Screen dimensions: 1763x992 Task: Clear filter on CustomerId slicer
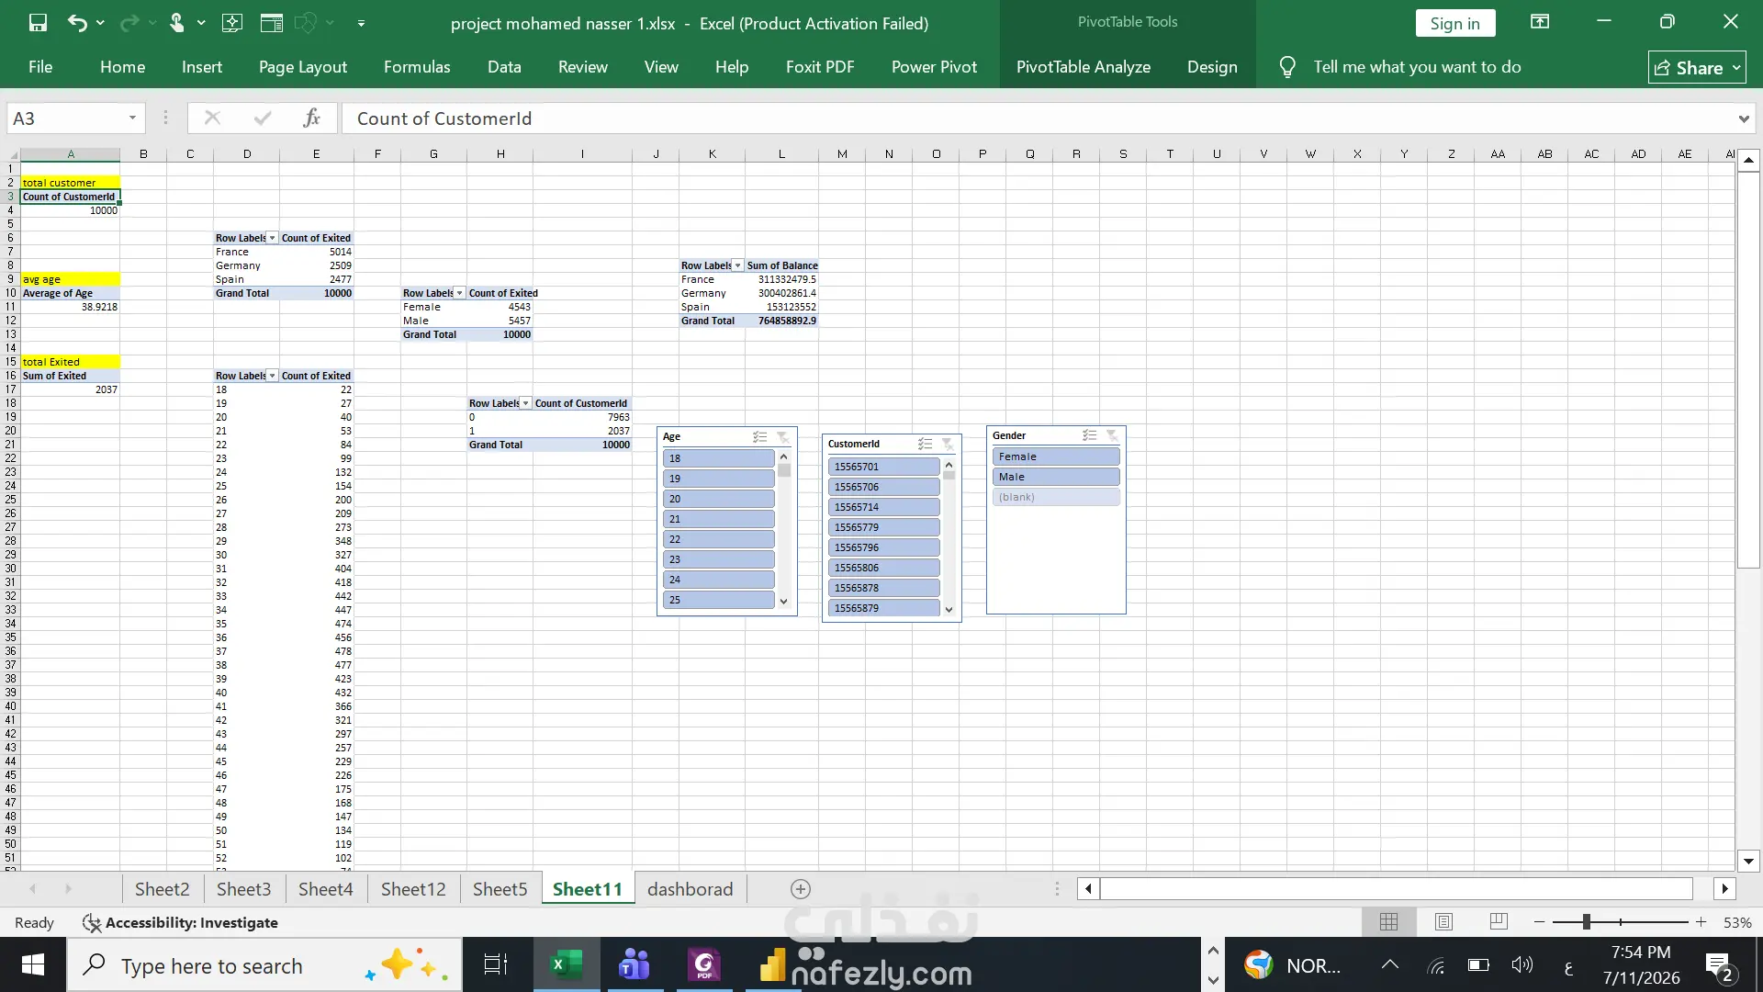pos(947,444)
